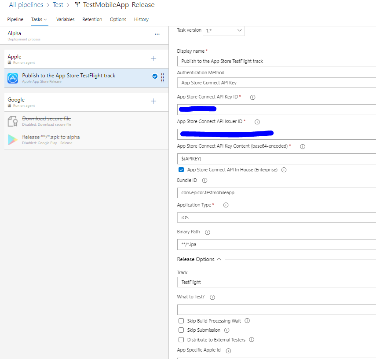Click the App Store task icon

[x=13, y=78]
